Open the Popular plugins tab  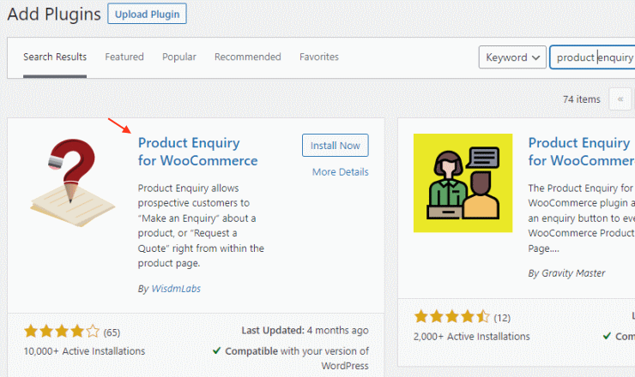[179, 57]
